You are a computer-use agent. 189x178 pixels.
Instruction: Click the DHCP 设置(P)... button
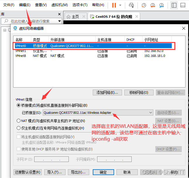pyautogui.click(x=169, y=149)
